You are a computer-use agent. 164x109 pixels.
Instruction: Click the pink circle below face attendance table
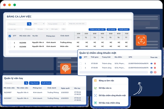tap(155, 72)
